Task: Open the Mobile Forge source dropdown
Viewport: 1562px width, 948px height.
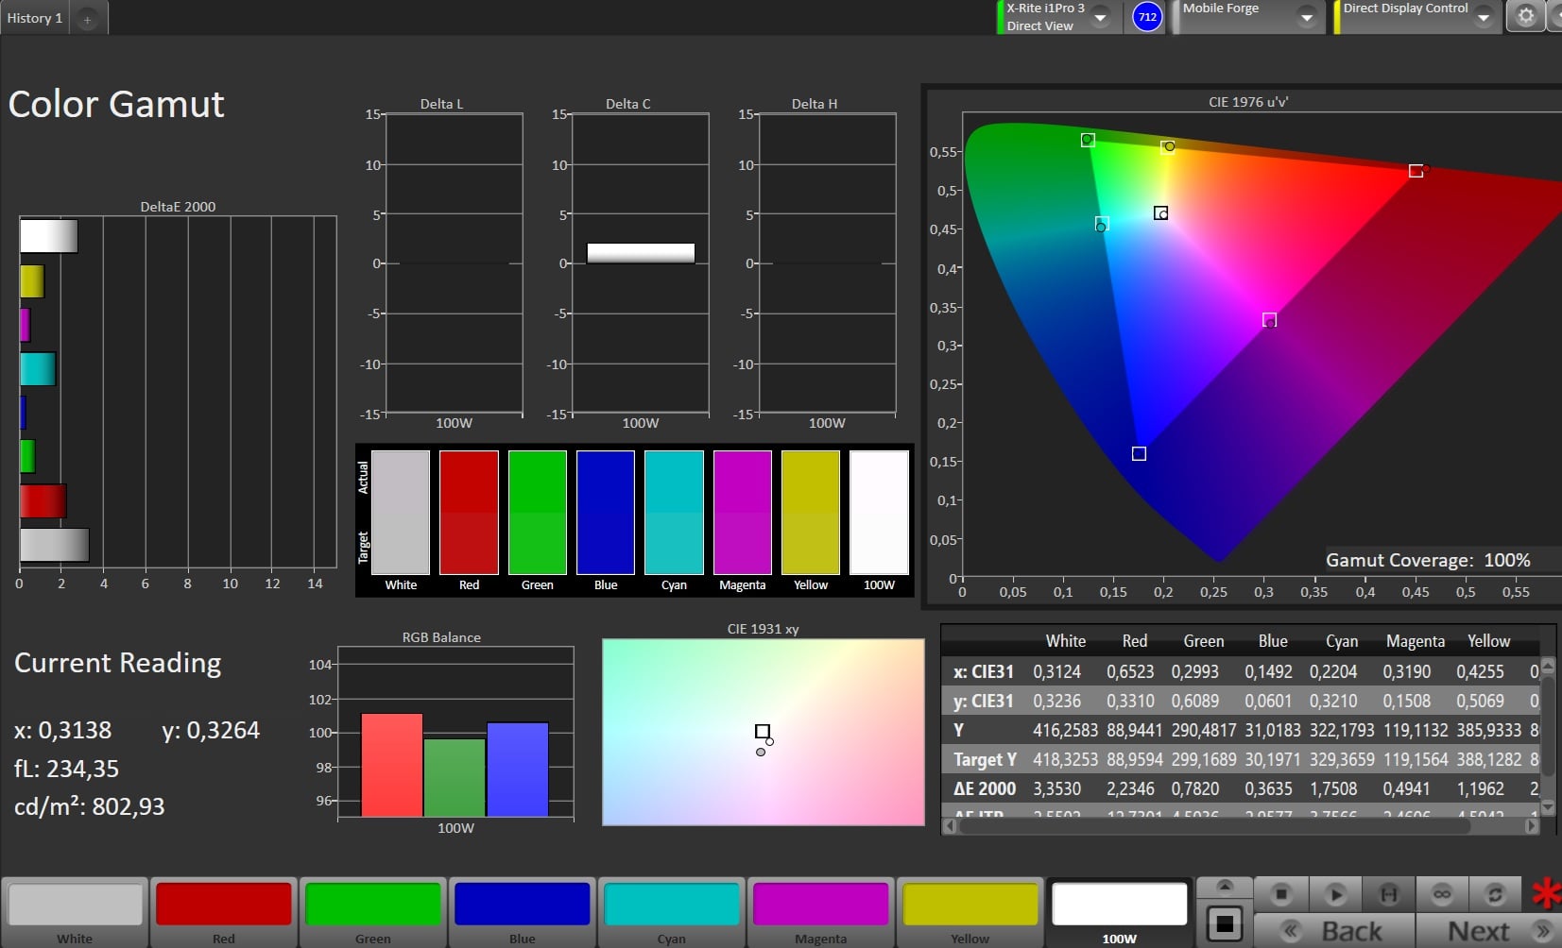Action: (x=1306, y=17)
